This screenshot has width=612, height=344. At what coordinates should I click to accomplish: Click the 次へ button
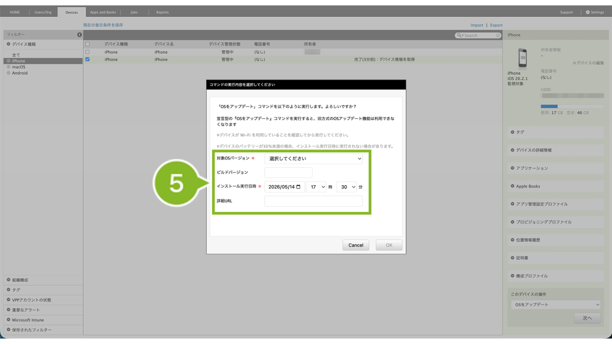(x=587, y=318)
